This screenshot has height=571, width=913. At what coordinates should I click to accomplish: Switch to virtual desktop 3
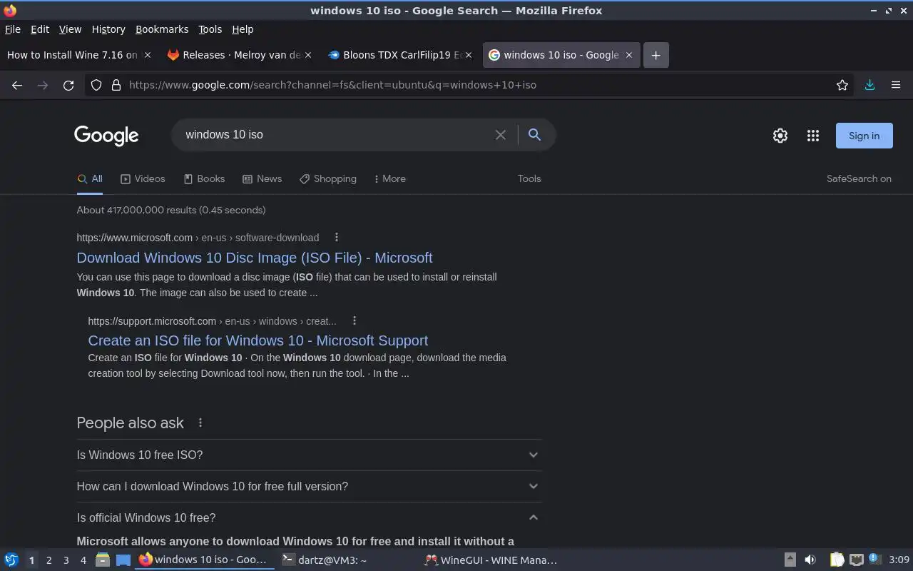(x=66, y=560)
